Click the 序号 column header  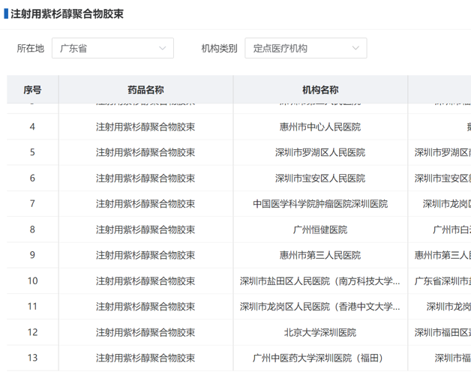(x=32, y=89)
